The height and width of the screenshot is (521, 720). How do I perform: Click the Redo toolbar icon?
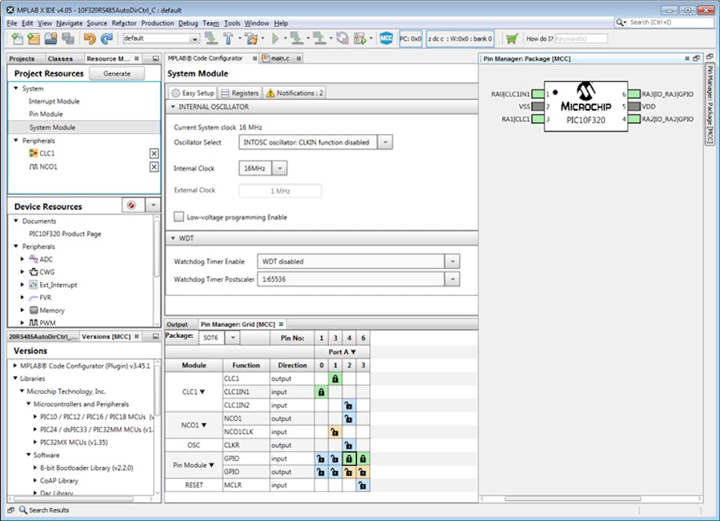click(106, 37)
